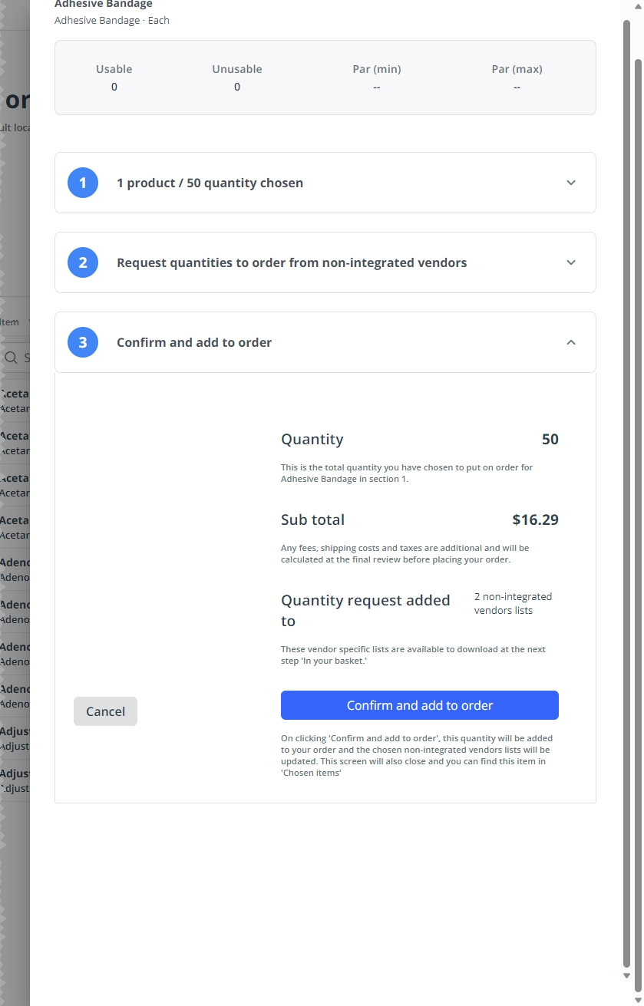Click the Usable stock count
The image size is (644, 1006).
[114, 87]
